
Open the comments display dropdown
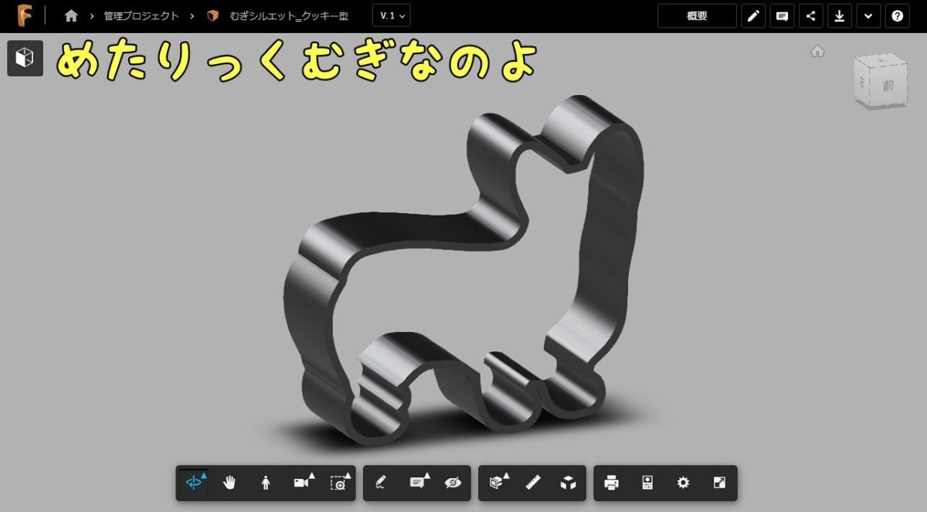pyautogui.click(x=417, y=483)
